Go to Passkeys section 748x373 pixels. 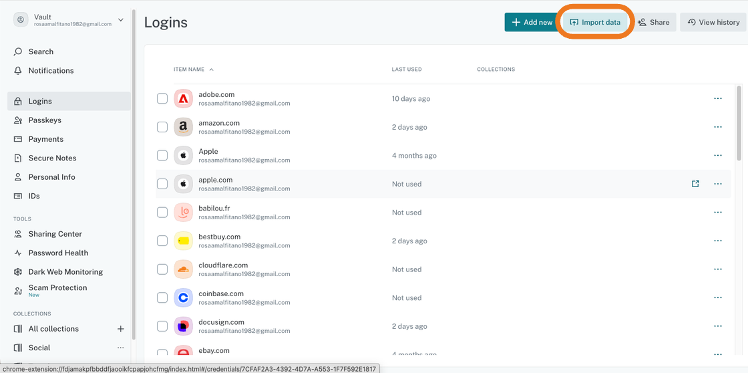pyautogui.click(x=69, y=120)
